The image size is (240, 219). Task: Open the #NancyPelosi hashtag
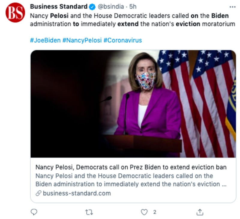click(82, 40)
